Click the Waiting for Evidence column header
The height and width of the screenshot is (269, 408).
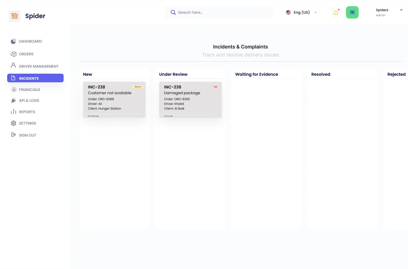(x=257, y=74)
